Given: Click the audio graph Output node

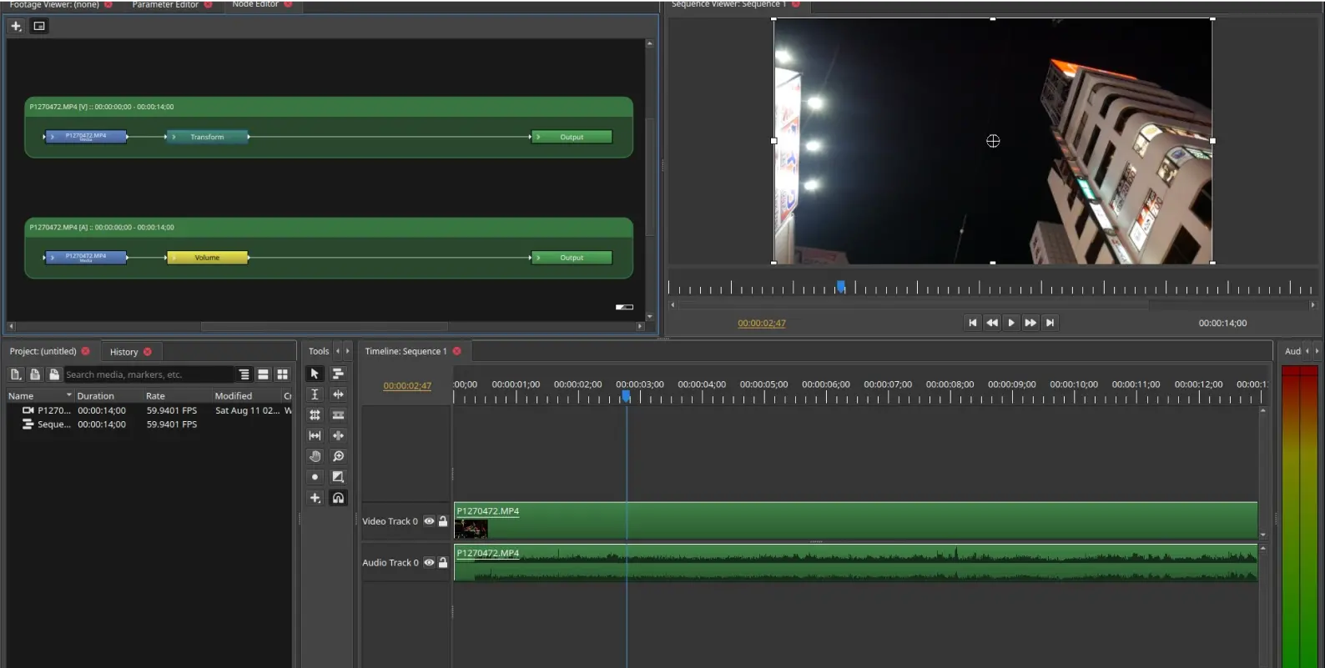Looking at the screenshot, I should point(572,258).
